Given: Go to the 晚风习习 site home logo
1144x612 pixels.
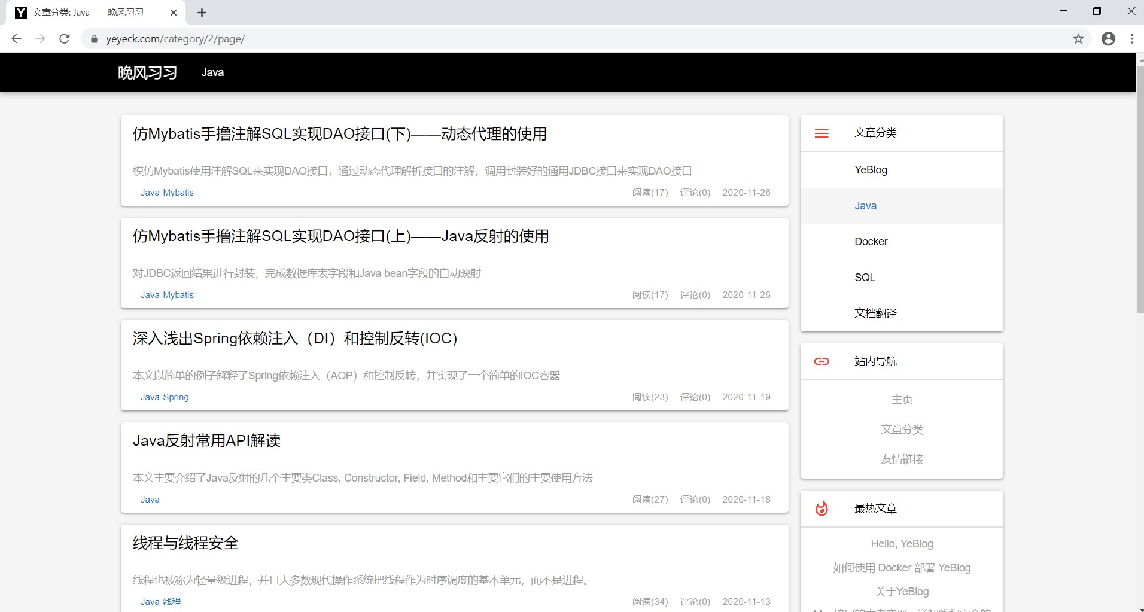Looking at the screenshot, I should point(147,72).
